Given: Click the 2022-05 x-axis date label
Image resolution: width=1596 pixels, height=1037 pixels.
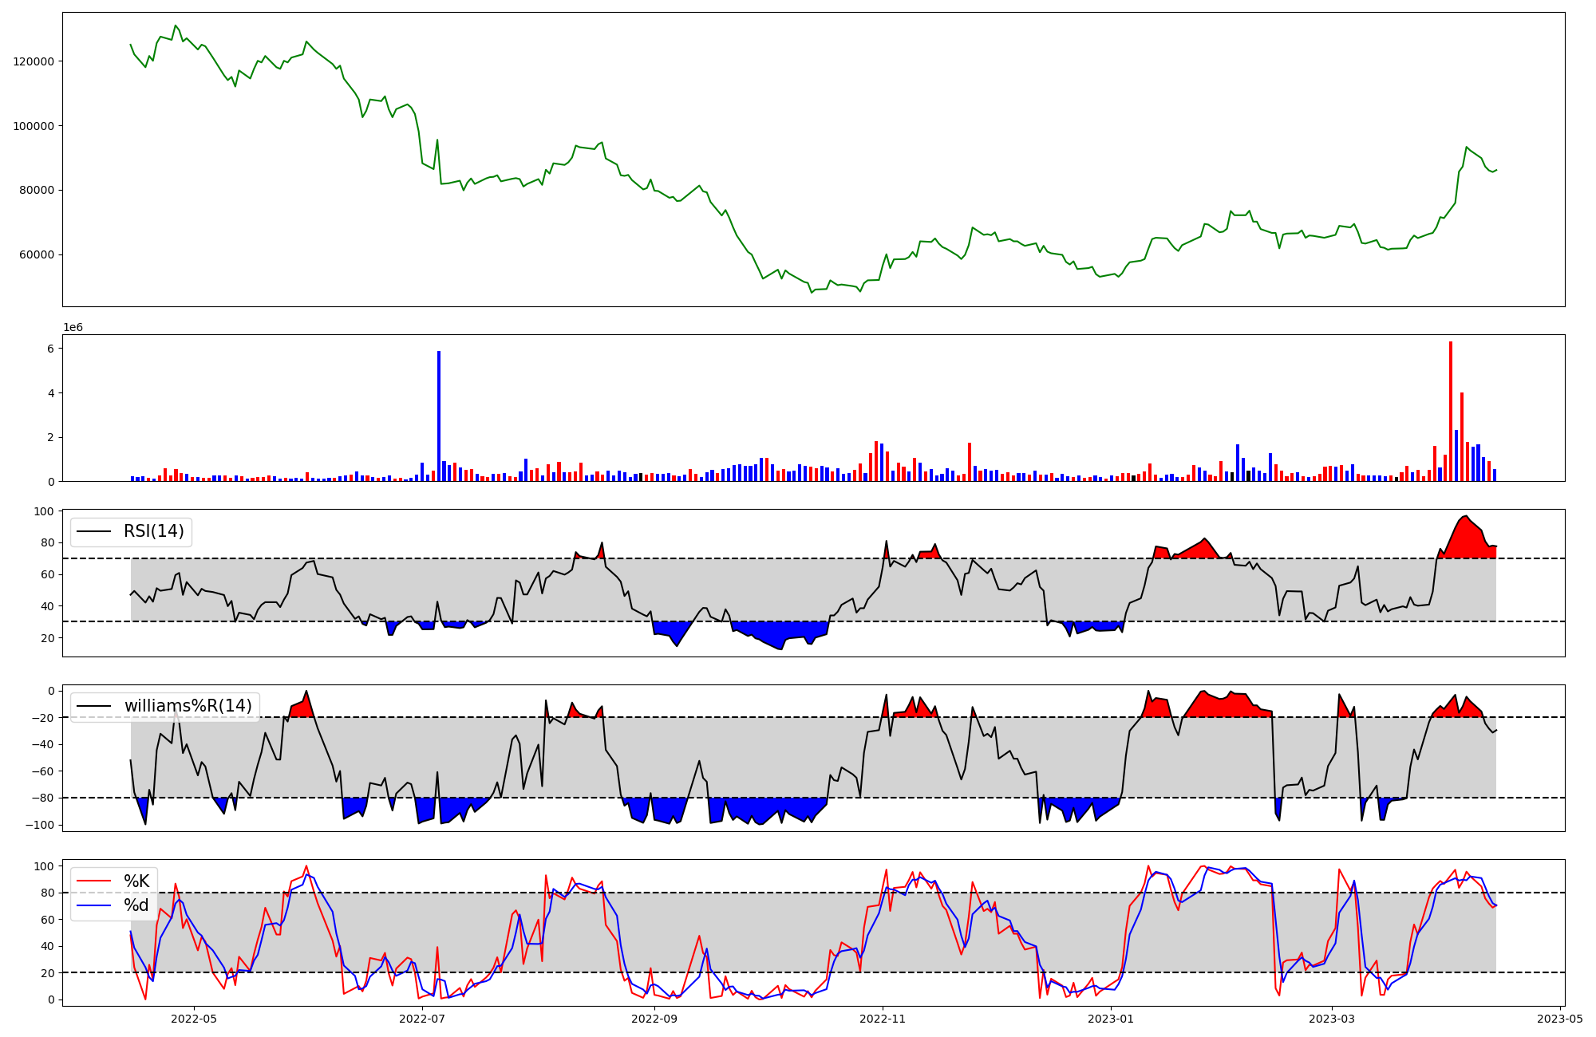Looking at the screenshot, I should tap(194, 1018).
